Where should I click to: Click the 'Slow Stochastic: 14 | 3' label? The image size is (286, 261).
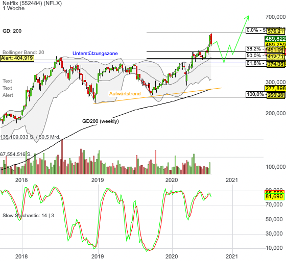(28, 216)
